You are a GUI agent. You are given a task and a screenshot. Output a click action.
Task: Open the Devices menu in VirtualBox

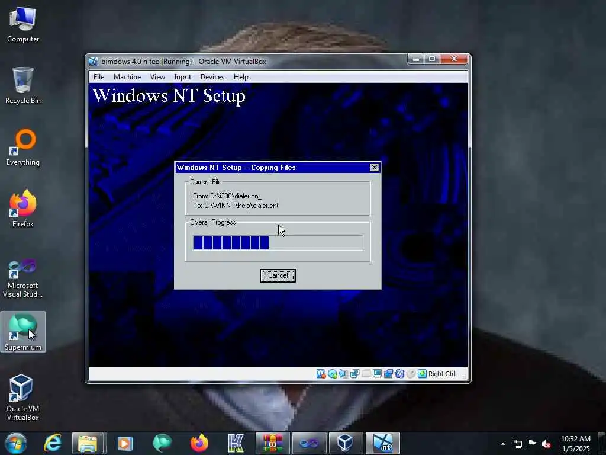pyautogui.click(x=212, y=77)
